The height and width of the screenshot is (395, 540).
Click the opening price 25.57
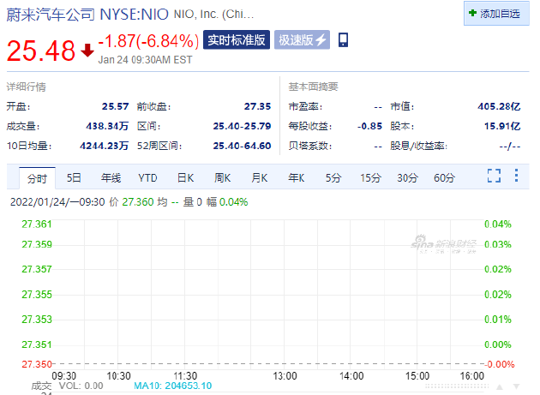[x=115, y=106]
